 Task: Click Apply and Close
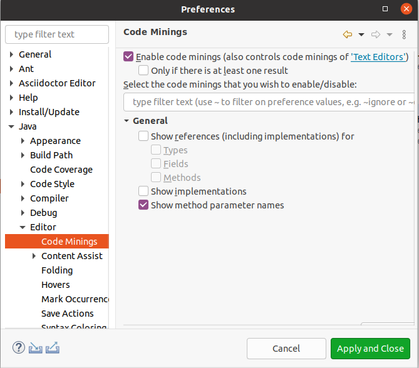point(370,349)
